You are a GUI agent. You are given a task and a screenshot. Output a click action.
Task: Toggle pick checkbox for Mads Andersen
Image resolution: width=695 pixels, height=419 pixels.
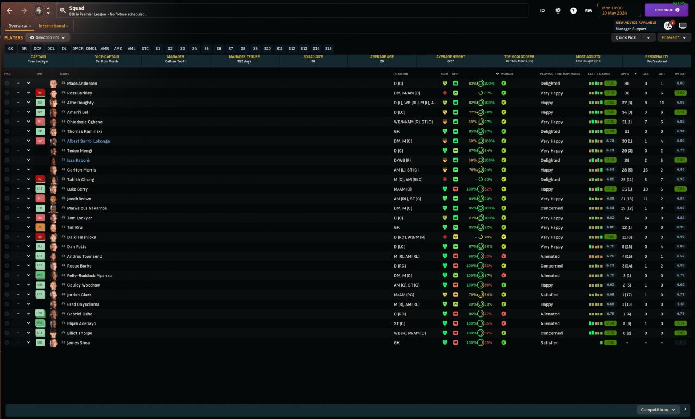coord(7,84)
